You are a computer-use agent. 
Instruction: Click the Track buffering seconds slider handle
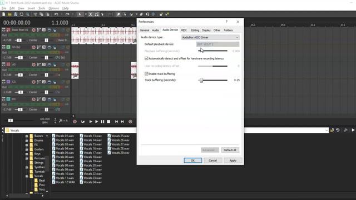point(201,80)
